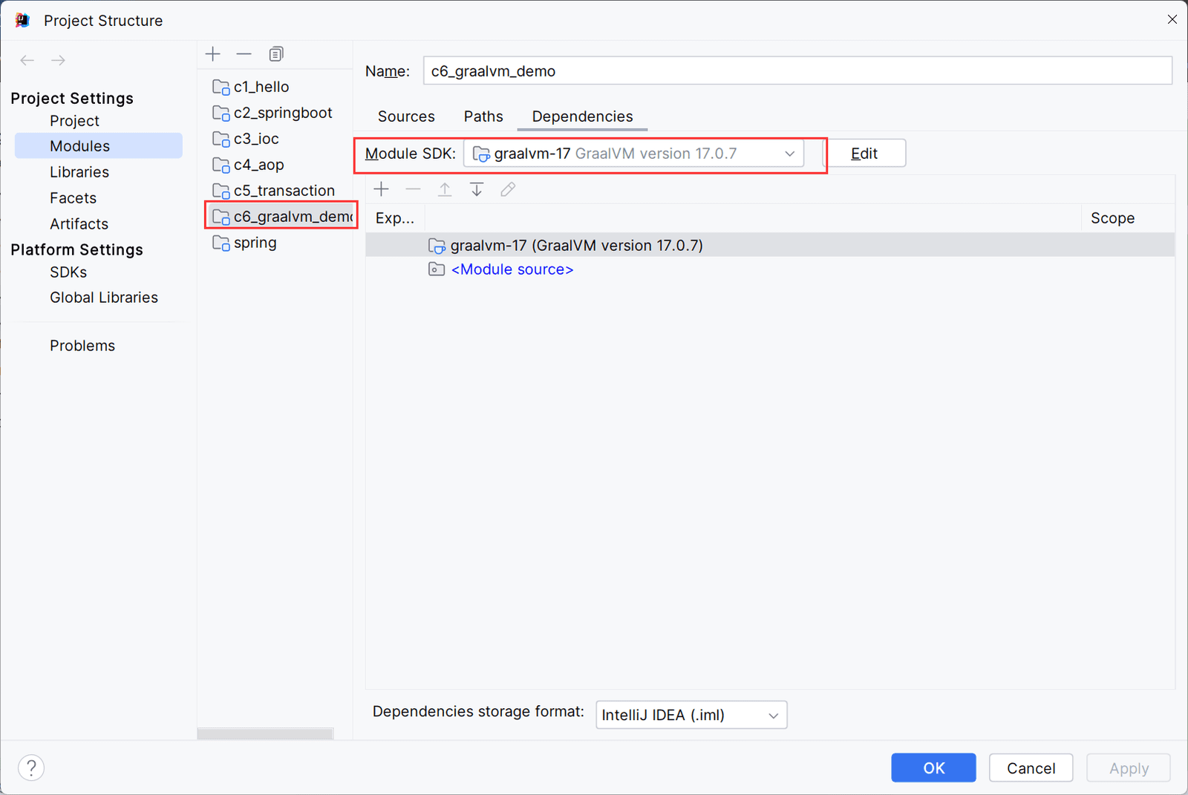This screenshot has height=795, width=1188.
Task: Click the graalvm-17 dependency SDK icon
Action: [x=437, y=246]
